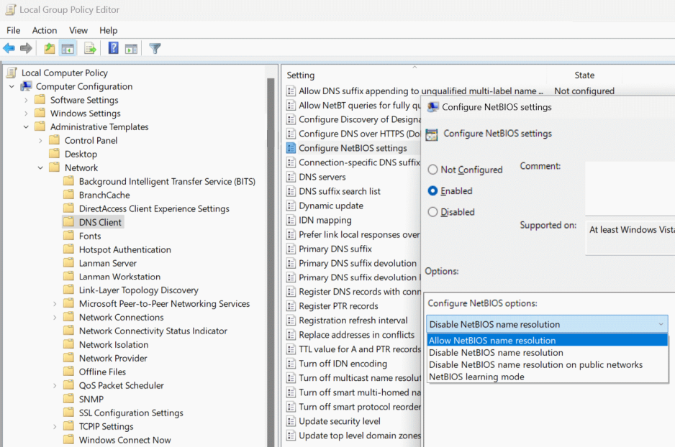This screenshot has height=447, width=675.
Task: Click the Up One Level folder icon
Action: tap(49, 49)
